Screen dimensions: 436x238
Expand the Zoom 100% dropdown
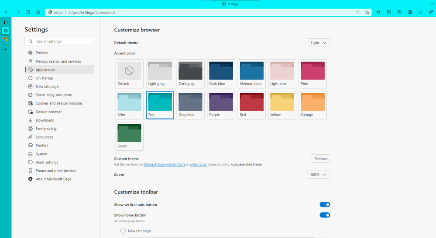click(318, 174)
